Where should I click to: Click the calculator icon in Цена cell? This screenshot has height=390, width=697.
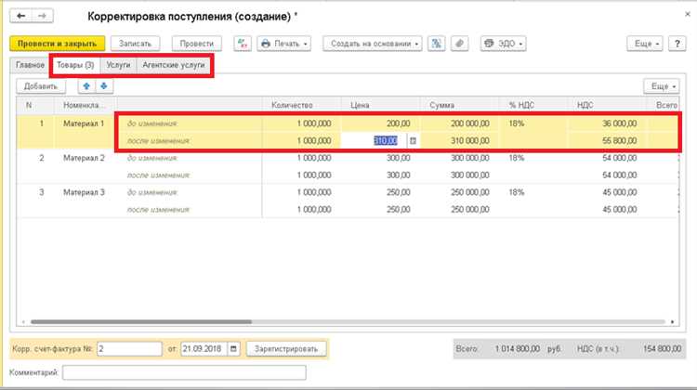413,140
